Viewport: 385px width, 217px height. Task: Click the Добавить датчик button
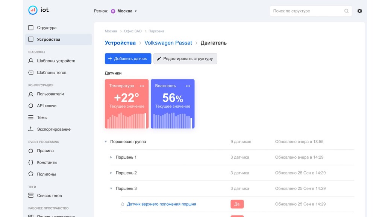(x=128, y=58)
